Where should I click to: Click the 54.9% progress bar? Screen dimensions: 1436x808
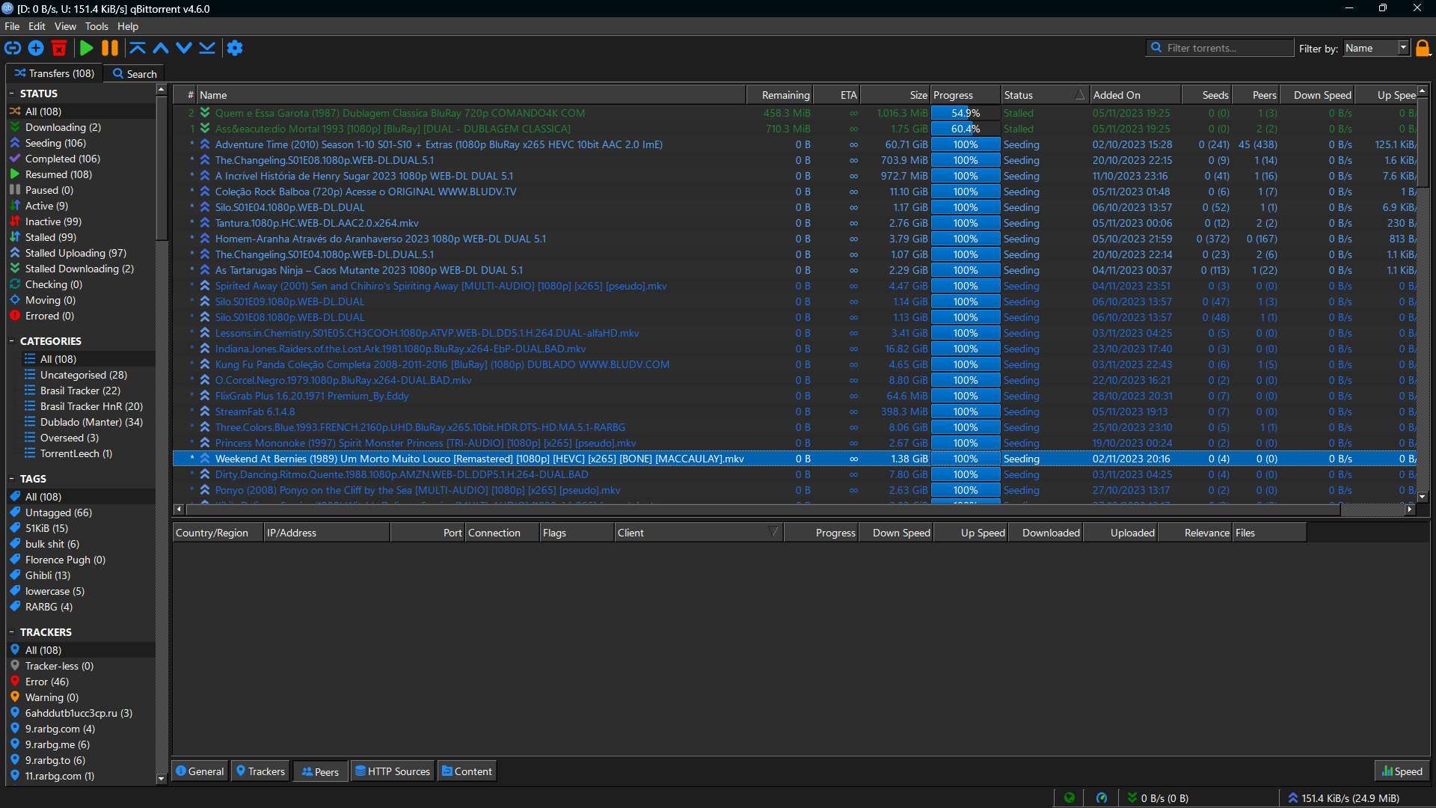point(966,113)
